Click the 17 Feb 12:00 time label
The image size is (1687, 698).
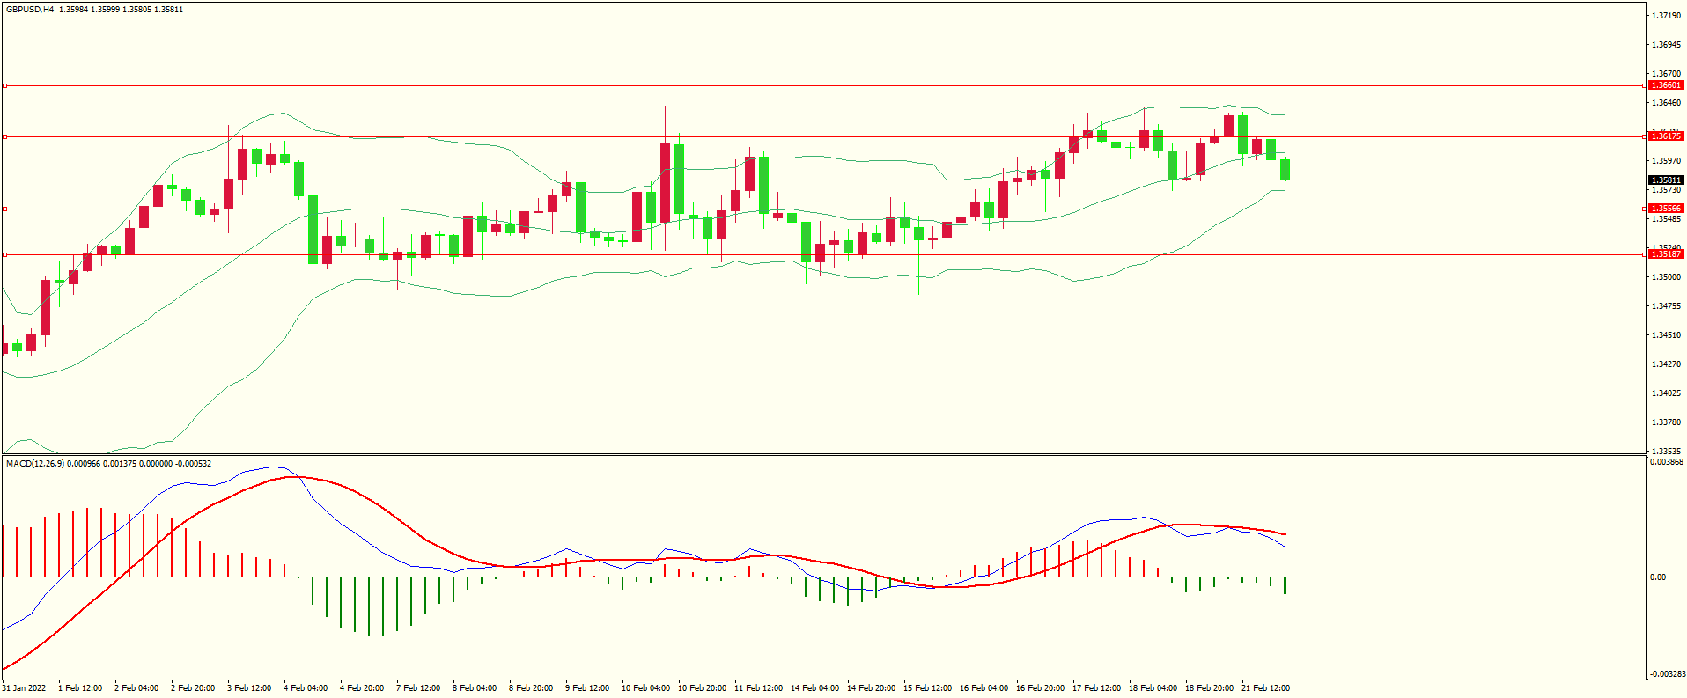pos(1096,688)
